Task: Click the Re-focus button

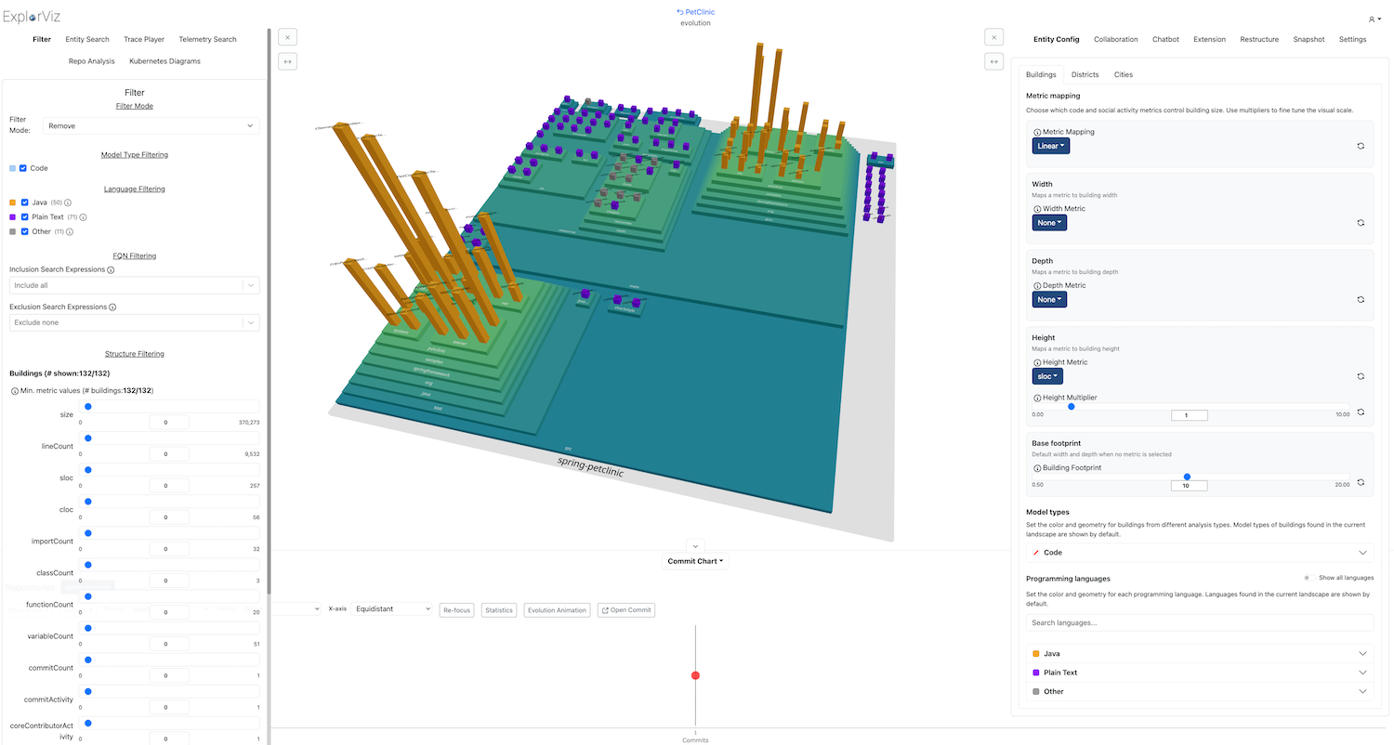Action: (457, 610)
